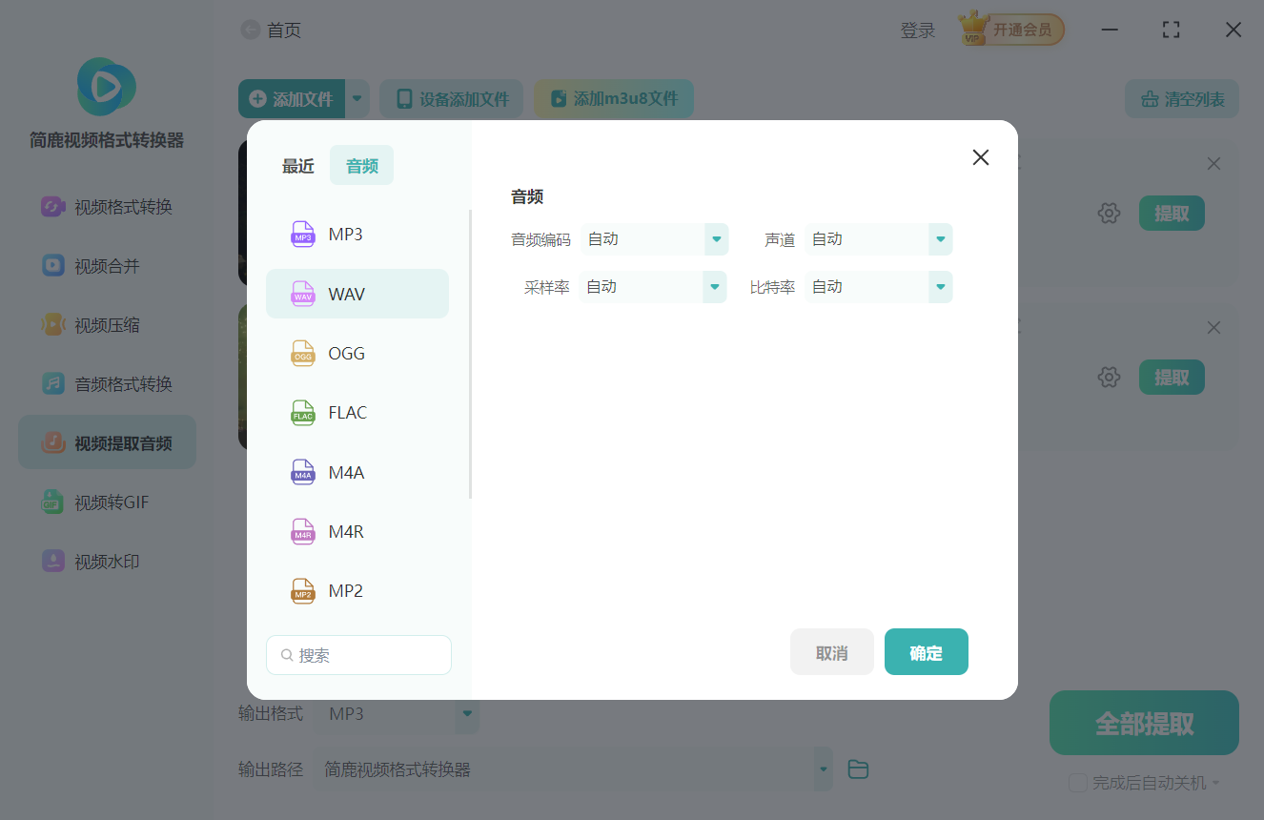Click the 清空列表 button

[x=1182, y=98]
